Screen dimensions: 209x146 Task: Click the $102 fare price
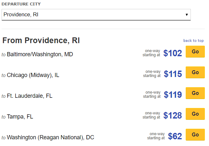pos(173,53)
